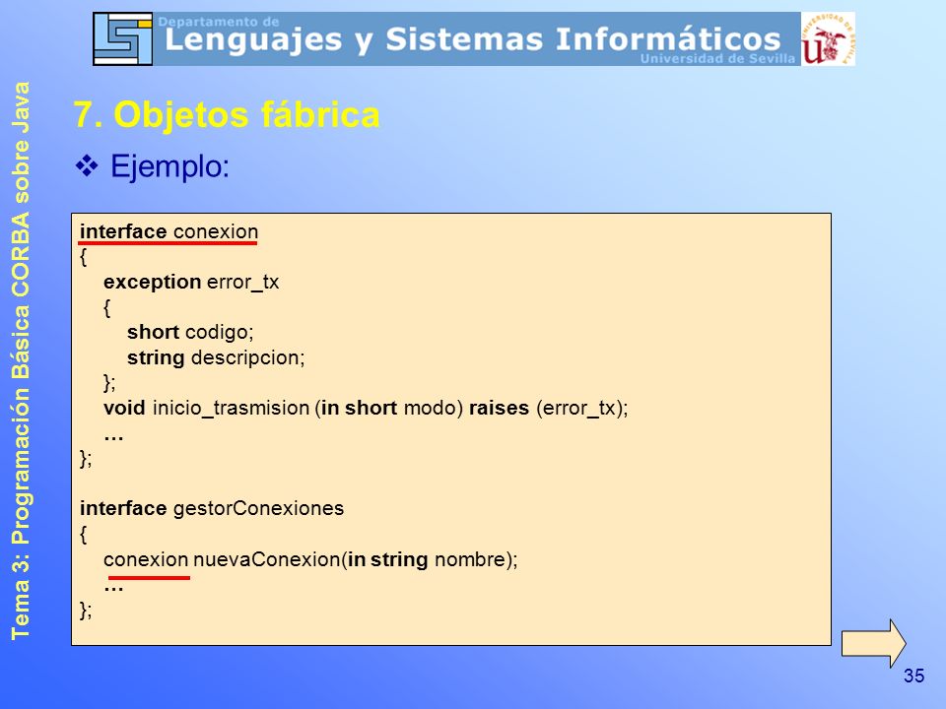
Task: Click the 'void inicio_trasmision' code line
Action: [366, 408]
